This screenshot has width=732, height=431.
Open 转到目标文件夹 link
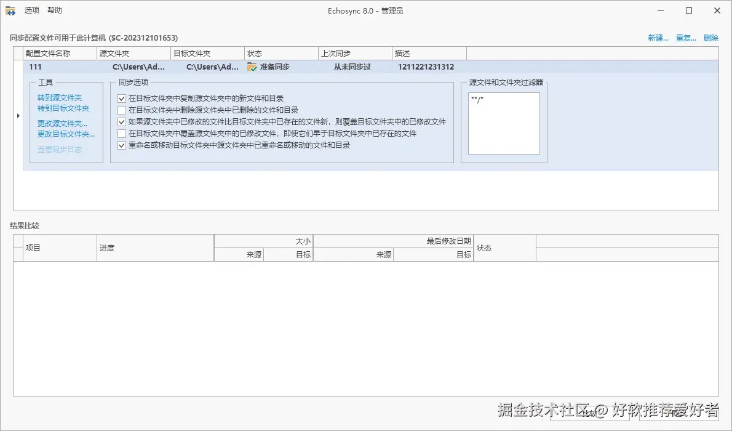click(x=63, y=108)
